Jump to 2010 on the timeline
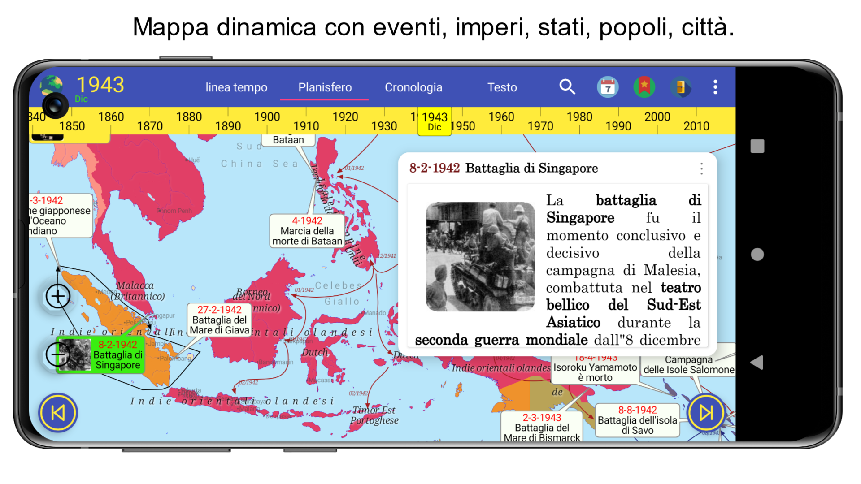Screen dimensions: 861x484 696,126
